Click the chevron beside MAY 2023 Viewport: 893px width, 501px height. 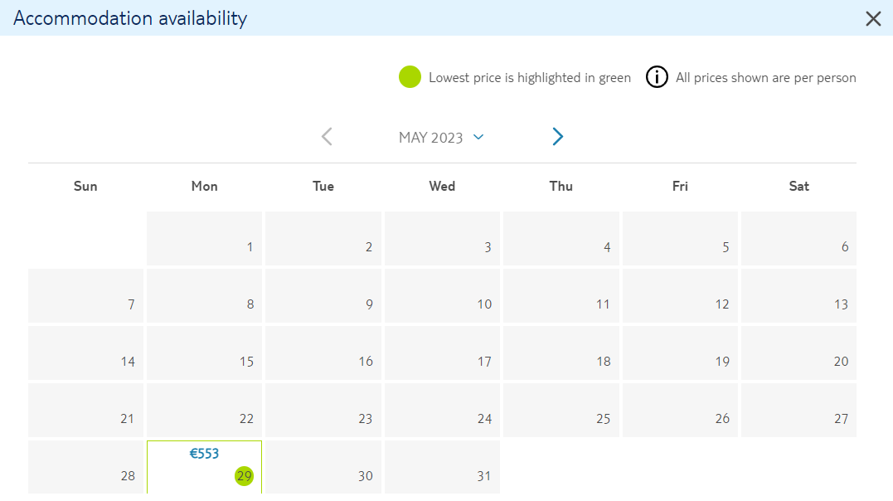tap(478, 137)
